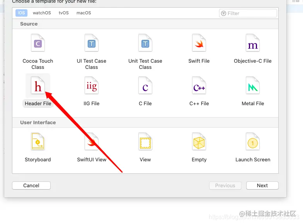Click the Objective-C File label
The height and width of the screenshot is (224, 303).
[x=253, y=61]
